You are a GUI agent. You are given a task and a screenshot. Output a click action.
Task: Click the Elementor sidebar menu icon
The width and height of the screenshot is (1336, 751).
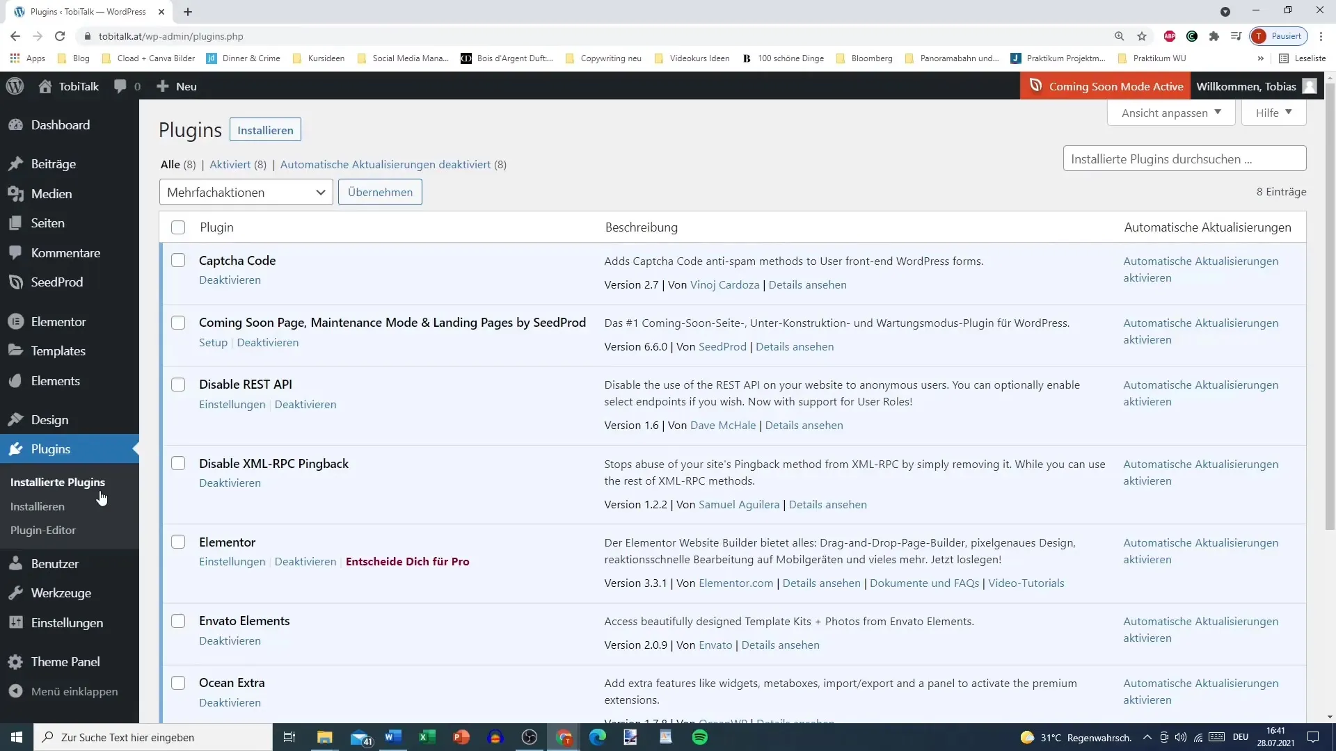click(15, 321)
